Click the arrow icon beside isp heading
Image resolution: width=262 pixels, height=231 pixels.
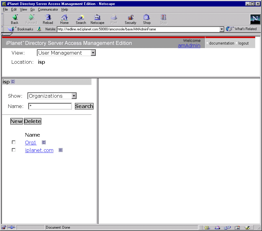pyautogui.click(x=13, y=81)
